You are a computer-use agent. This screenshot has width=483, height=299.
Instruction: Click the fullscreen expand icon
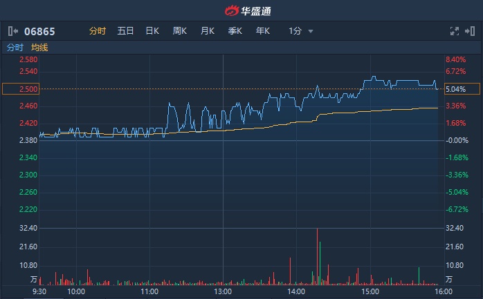coord(455,31)
